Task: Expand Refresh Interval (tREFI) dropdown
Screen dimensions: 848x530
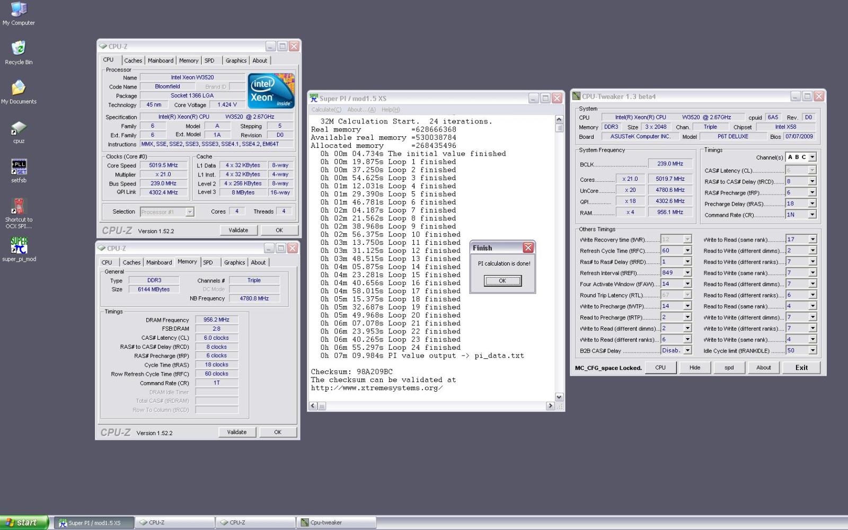Action: point(687,273)
